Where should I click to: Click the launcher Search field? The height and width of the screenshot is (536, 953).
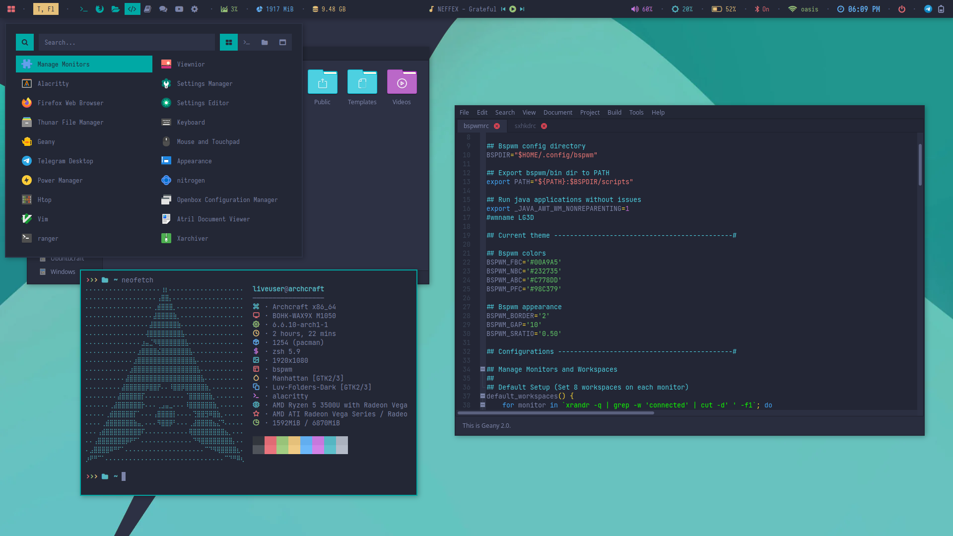127,43
